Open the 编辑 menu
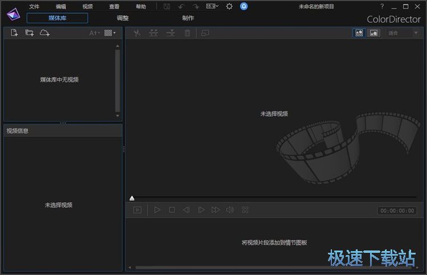 [61, 6]
